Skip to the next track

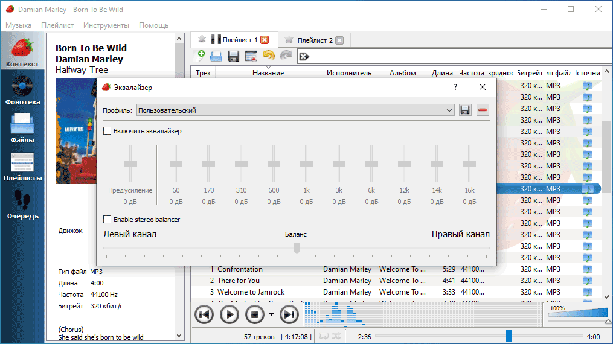point(289,314)
